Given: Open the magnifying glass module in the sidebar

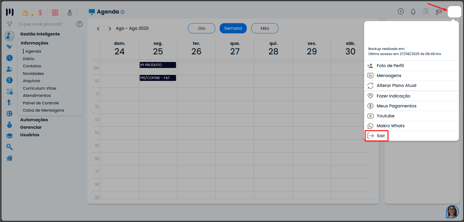Looking at the screenshot, I should coord(9,147).
